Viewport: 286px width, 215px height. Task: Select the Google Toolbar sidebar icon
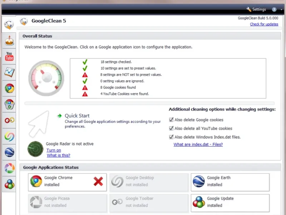point(9,120)
